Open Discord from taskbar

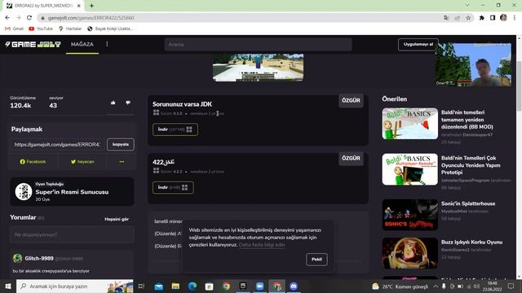[294, 286]
